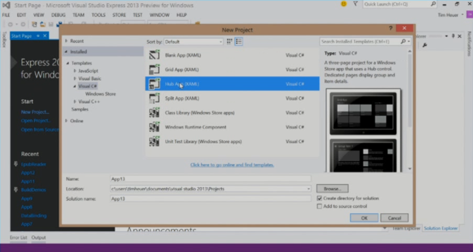Click the Save All toolbar icon
This screenshot has width=473, height=252.
pos(59,24)
